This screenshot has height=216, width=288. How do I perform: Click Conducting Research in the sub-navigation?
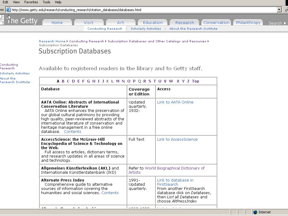[x=105, y=29]
